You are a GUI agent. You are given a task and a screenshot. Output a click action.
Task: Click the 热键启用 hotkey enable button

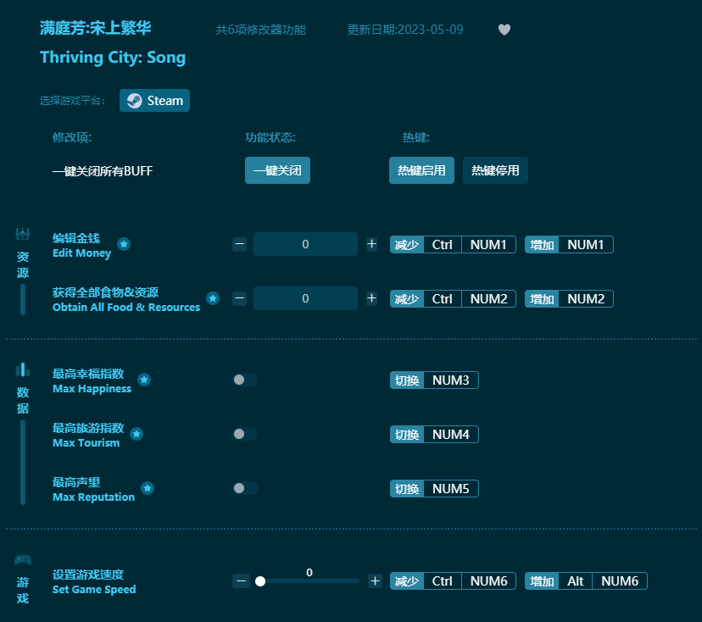(421, 170)
